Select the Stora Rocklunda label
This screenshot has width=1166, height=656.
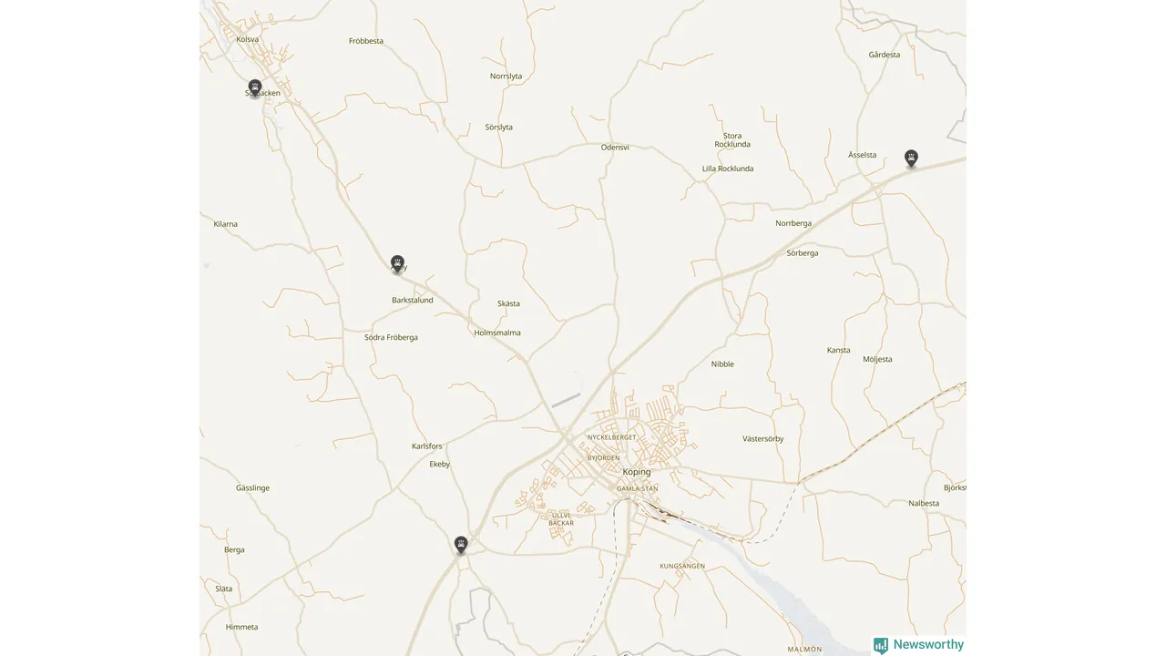(732, 140)
